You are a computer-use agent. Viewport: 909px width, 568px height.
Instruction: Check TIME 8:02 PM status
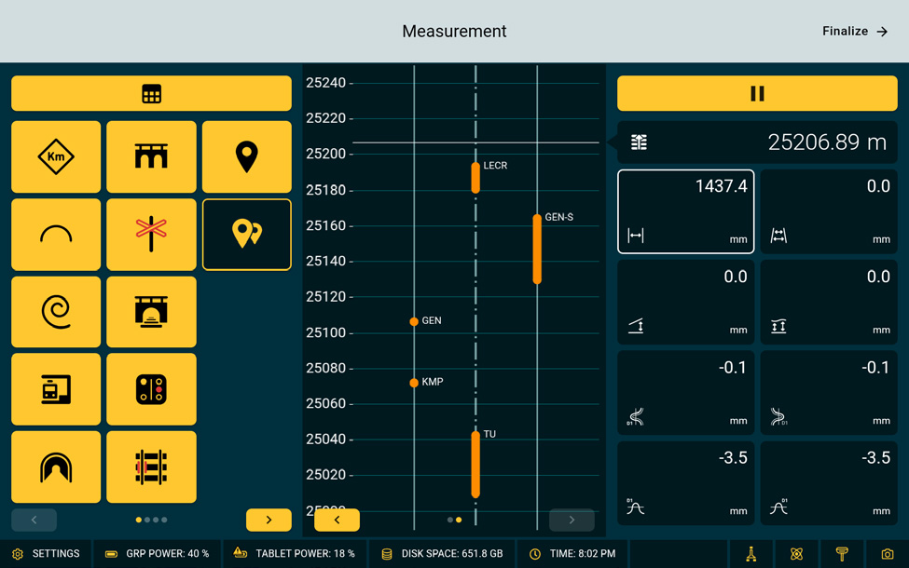[572, 554]
